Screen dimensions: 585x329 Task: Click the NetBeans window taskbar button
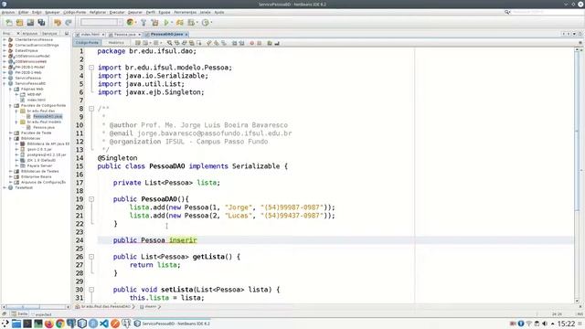[172, 324]
